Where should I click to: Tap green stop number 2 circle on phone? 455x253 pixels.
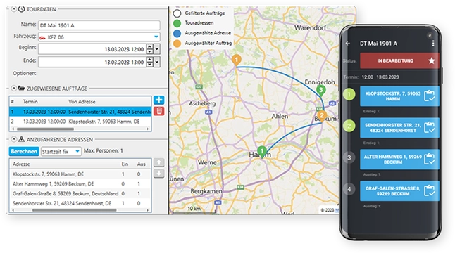pos(349,126)
